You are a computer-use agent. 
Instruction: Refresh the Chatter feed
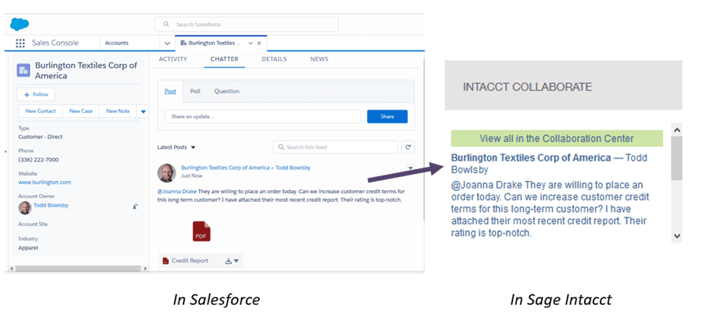pyautogui.click(x=408, y=147)
